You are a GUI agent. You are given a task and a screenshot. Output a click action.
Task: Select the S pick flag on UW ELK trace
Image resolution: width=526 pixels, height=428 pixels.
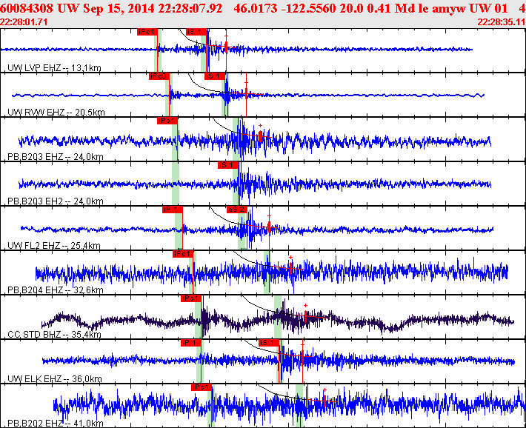(x=268, y=343)
